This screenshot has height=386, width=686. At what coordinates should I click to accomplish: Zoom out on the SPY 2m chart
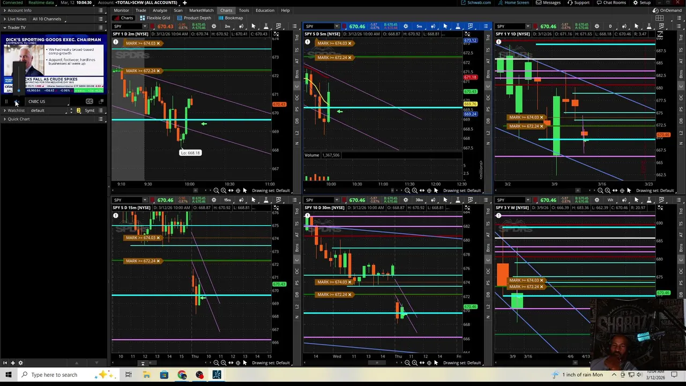tap(216, 191)
